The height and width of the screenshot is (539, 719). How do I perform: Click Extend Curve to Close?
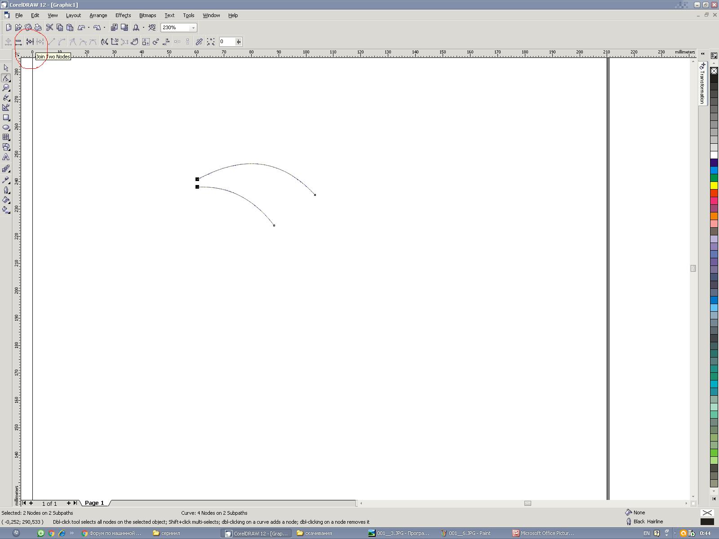[x=115, y=42]
